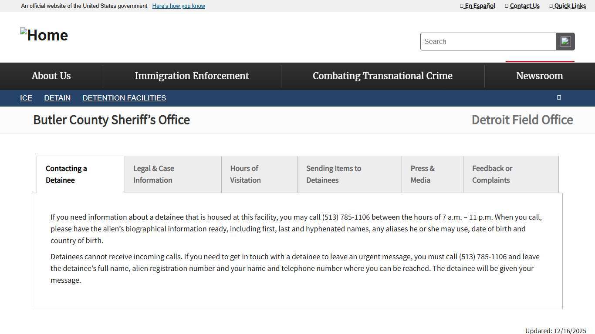Click the icon beside Quick Links
The height and width of the screenshot is (334, 595).
coord(551,6)
